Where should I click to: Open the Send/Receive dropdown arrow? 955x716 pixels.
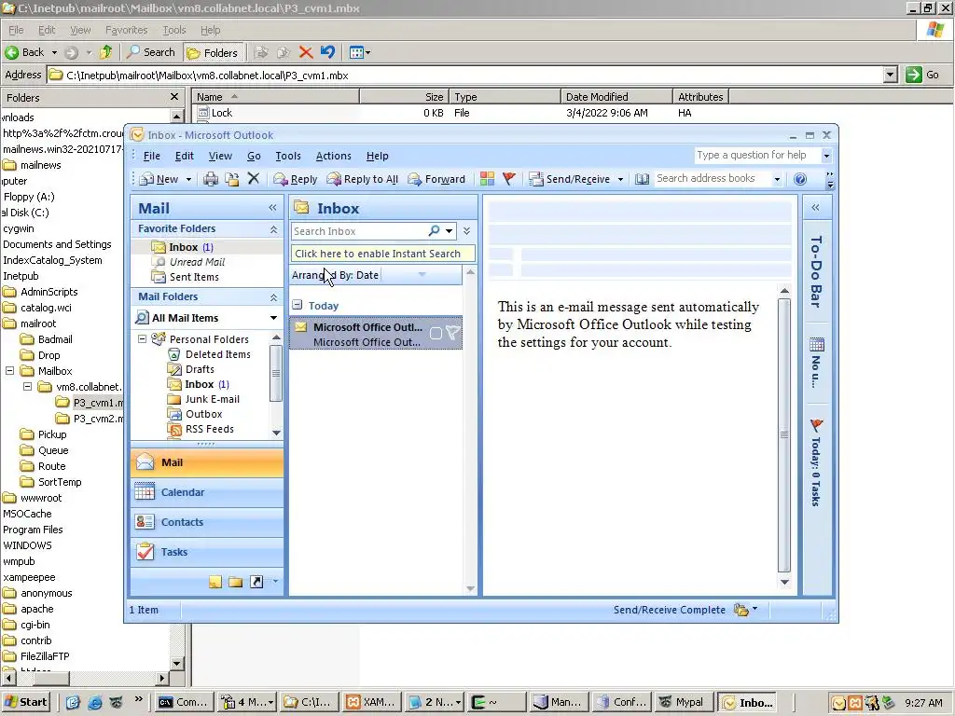pyautogui.click(x=620, y=179)
